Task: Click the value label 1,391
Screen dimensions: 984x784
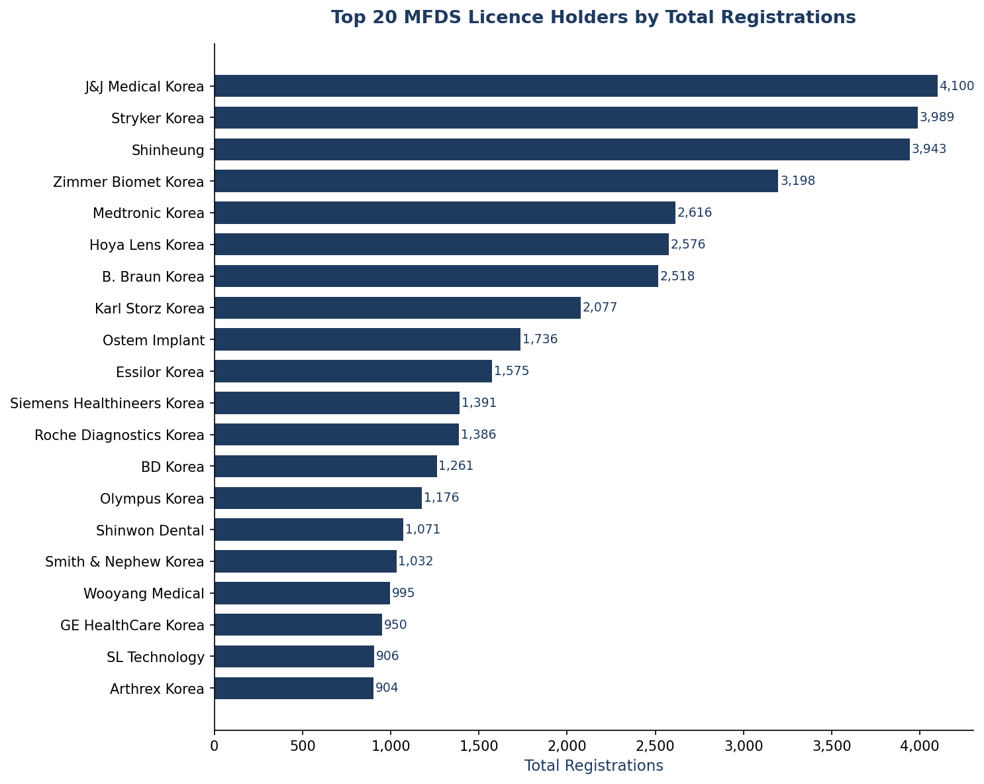Action: [479, 403]
